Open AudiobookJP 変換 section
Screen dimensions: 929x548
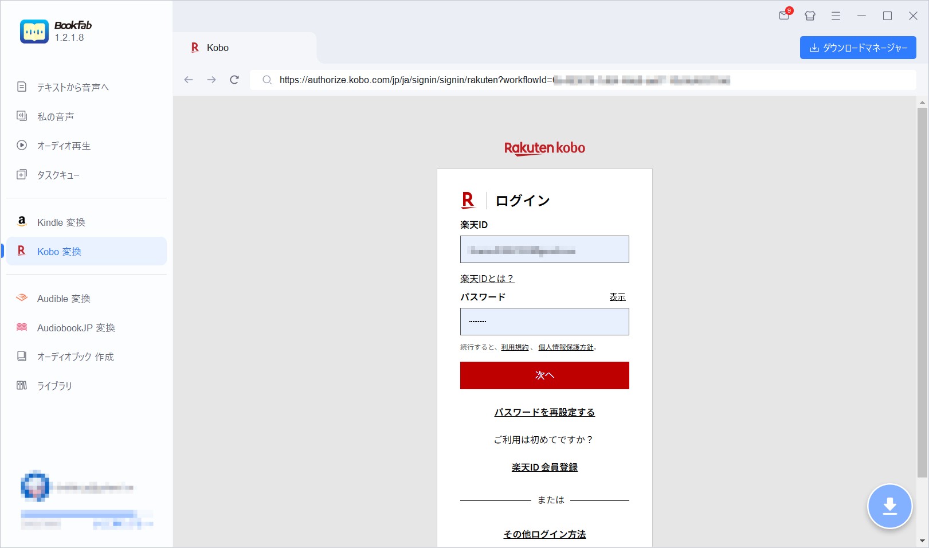point(76,328)
